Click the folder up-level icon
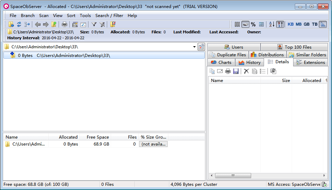This screenshot has height=190, width=332. (x=54, y=24)
